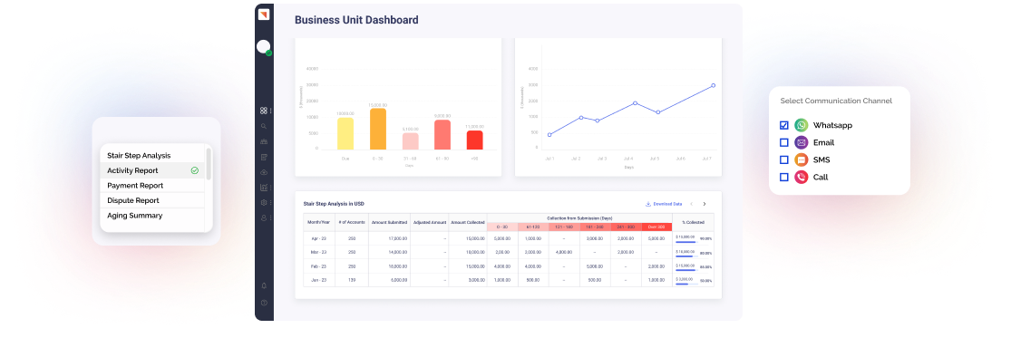Open the notifications bell icon
Viewport: 1011px width, 338px height.
point(264,285)
